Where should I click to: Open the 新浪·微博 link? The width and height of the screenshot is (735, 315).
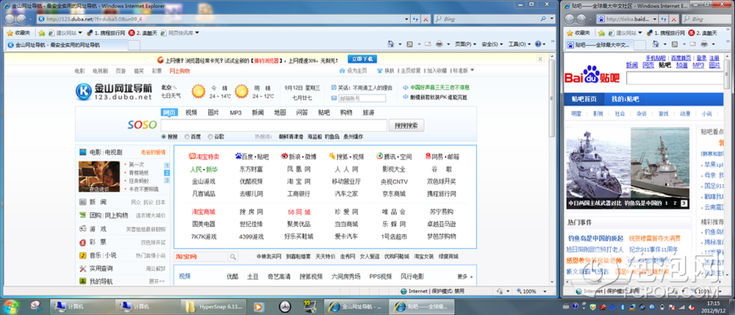pyautogui.click(x=298, y=156)
